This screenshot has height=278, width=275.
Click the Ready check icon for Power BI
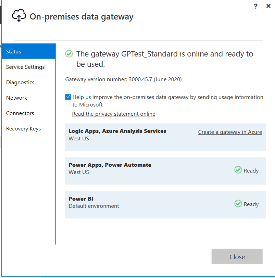(x=238, y=203)
